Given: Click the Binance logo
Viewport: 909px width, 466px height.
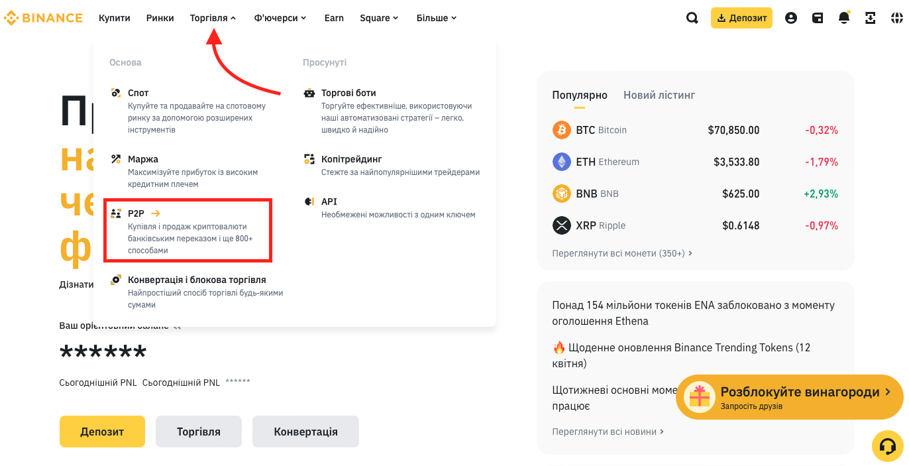Looking at the screenshot, I should click(43, 18).
